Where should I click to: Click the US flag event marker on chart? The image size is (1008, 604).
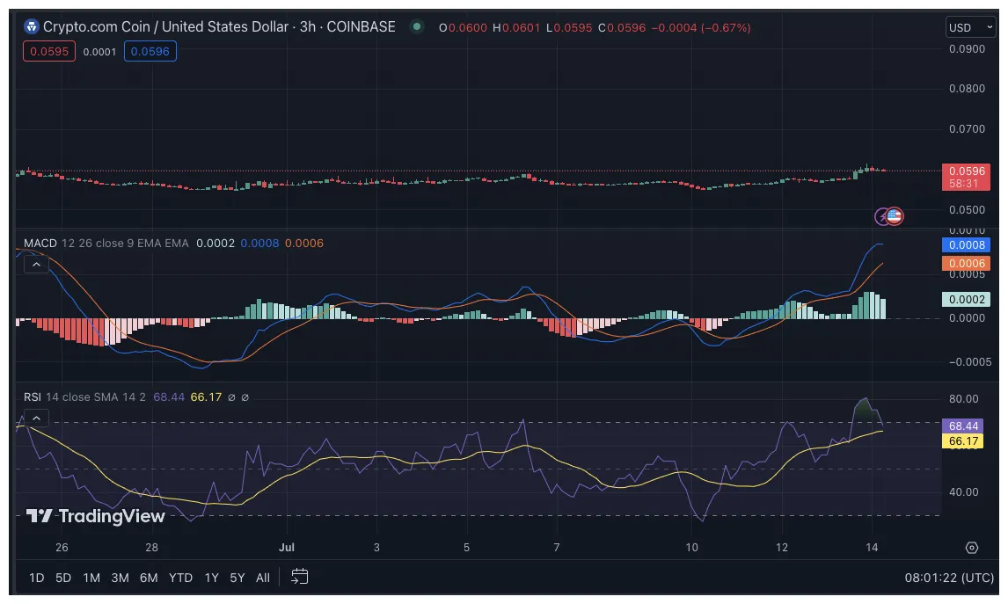click(895, 216)
